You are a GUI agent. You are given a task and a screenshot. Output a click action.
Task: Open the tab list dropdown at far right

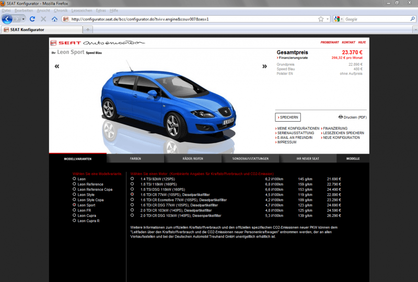[x=415, y=30]
